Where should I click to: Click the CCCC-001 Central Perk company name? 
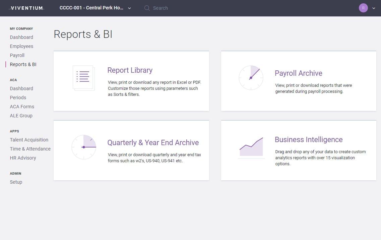[x=91, y=8]
